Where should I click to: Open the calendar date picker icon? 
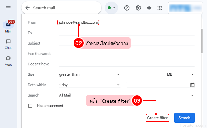tap(192, 85)
